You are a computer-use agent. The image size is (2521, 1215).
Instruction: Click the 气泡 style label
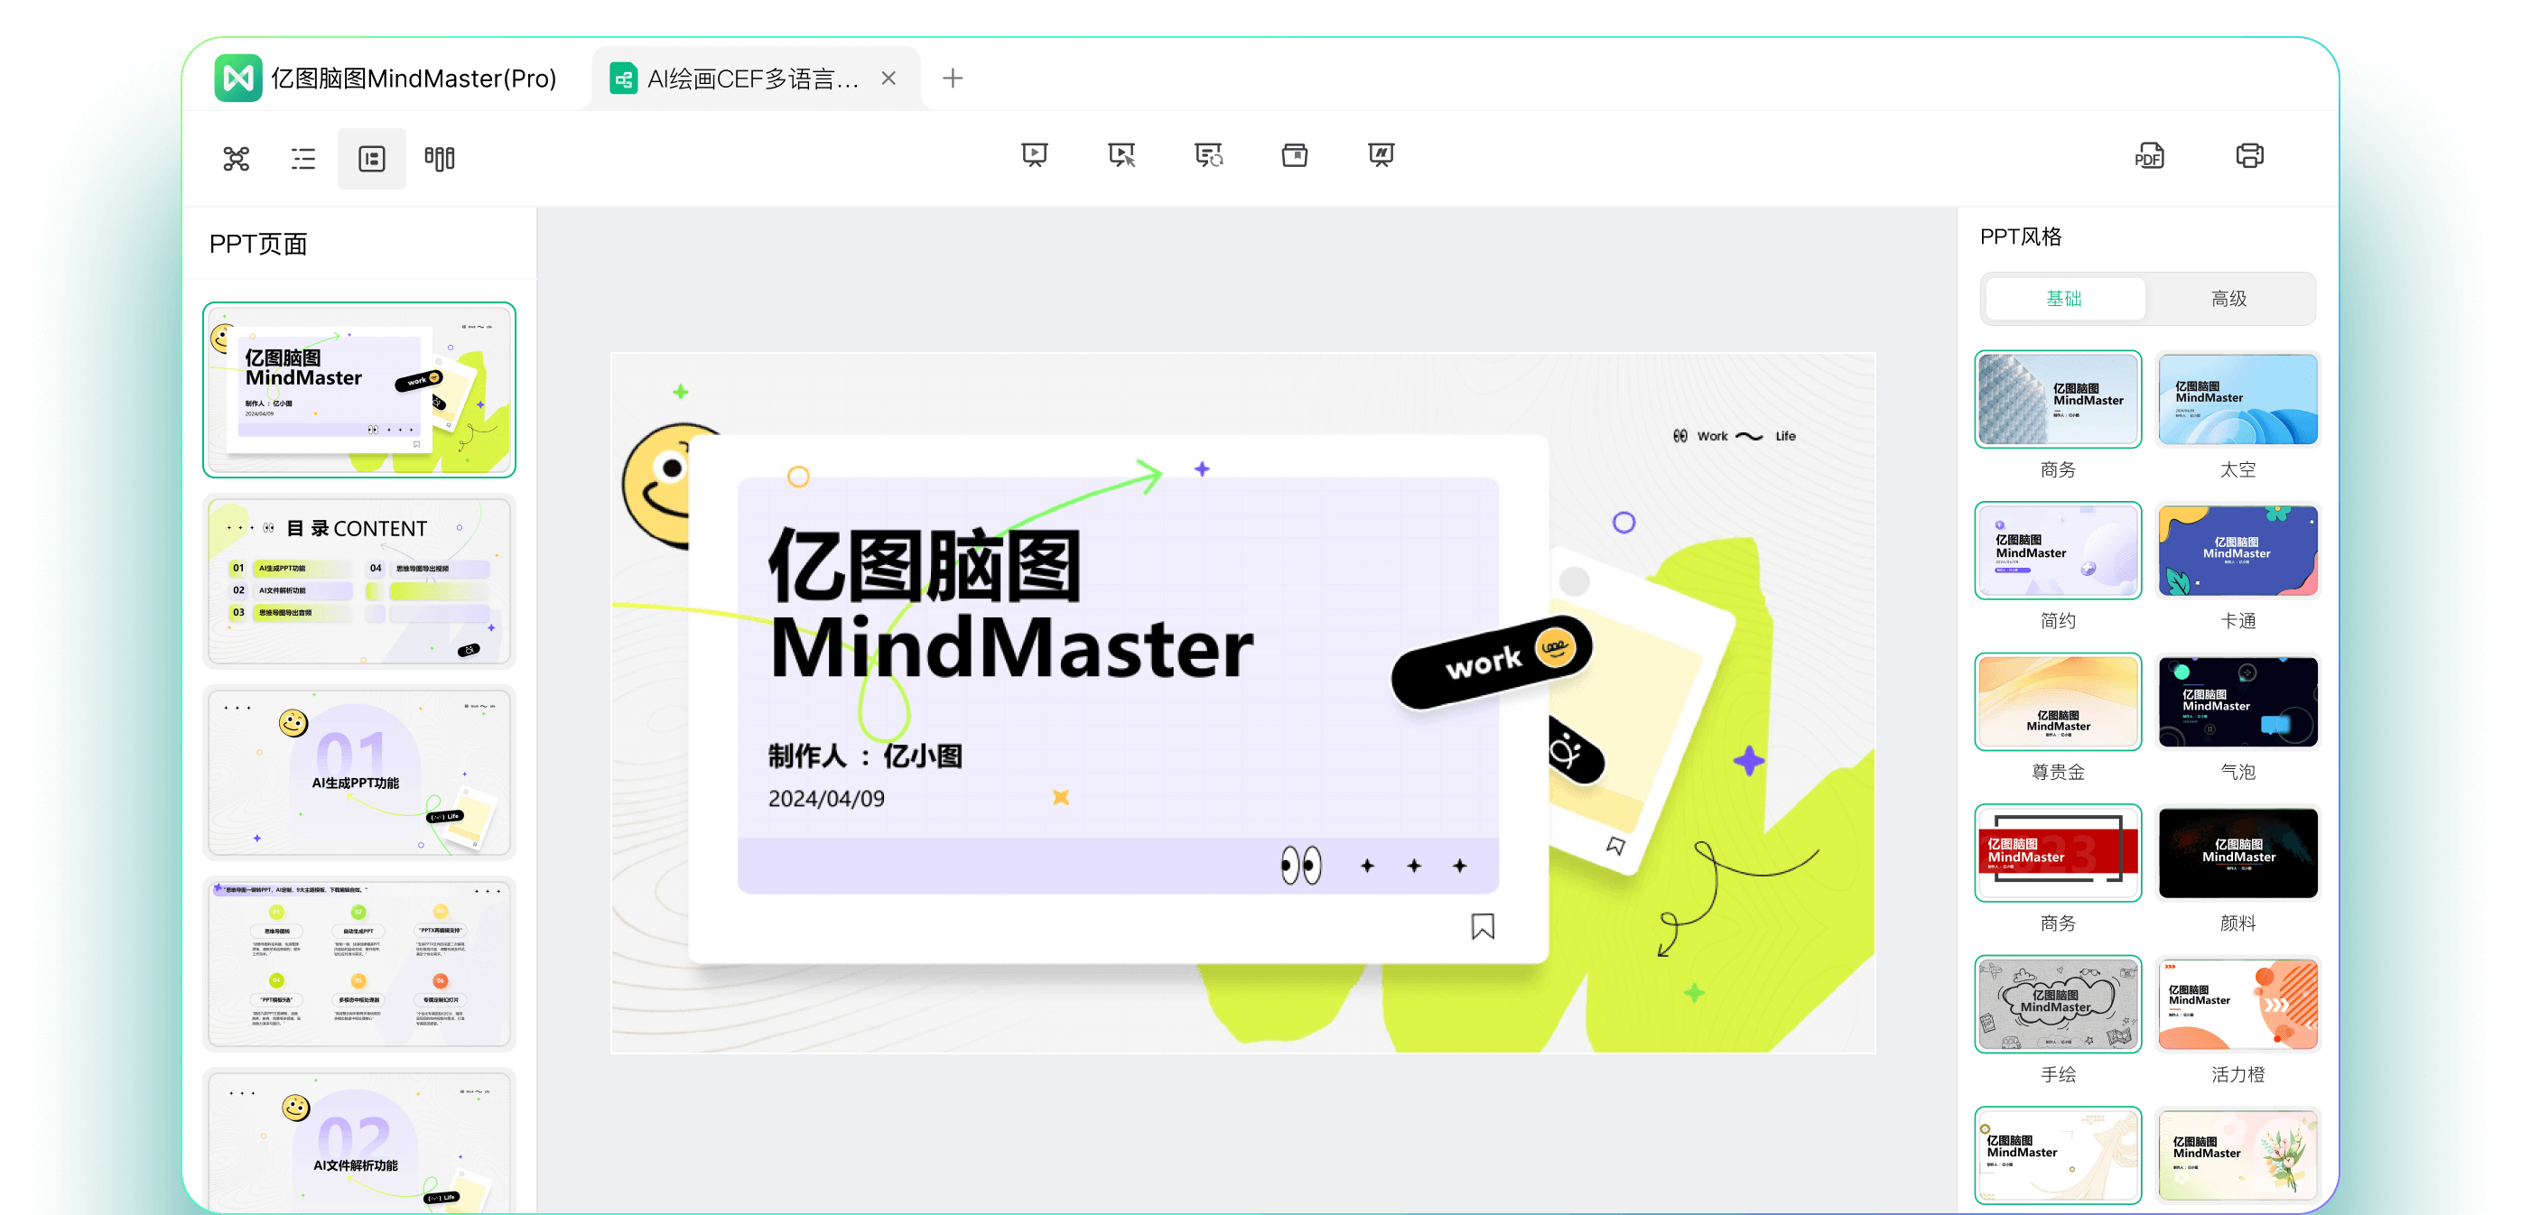coord(2237,772)
